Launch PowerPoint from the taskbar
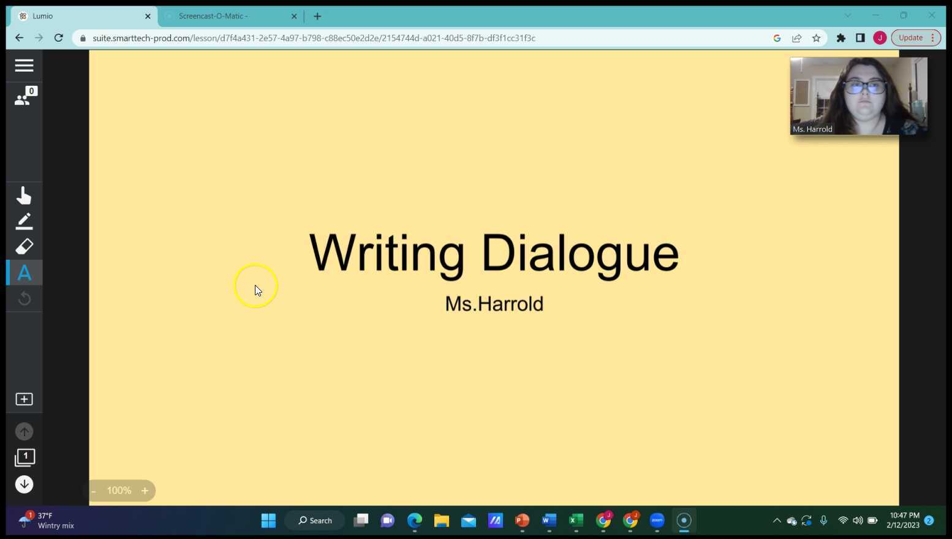Screen dimensions: 952x539 point(521,520)
